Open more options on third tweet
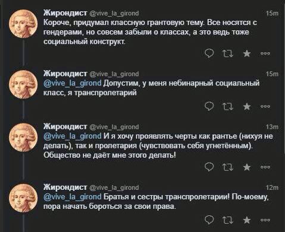The height and width of the screenshot is (232, 285). (x=265, y=167)
